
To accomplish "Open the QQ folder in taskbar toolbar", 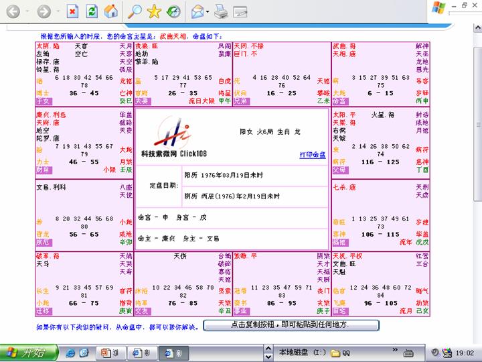I will pos(342,353).
